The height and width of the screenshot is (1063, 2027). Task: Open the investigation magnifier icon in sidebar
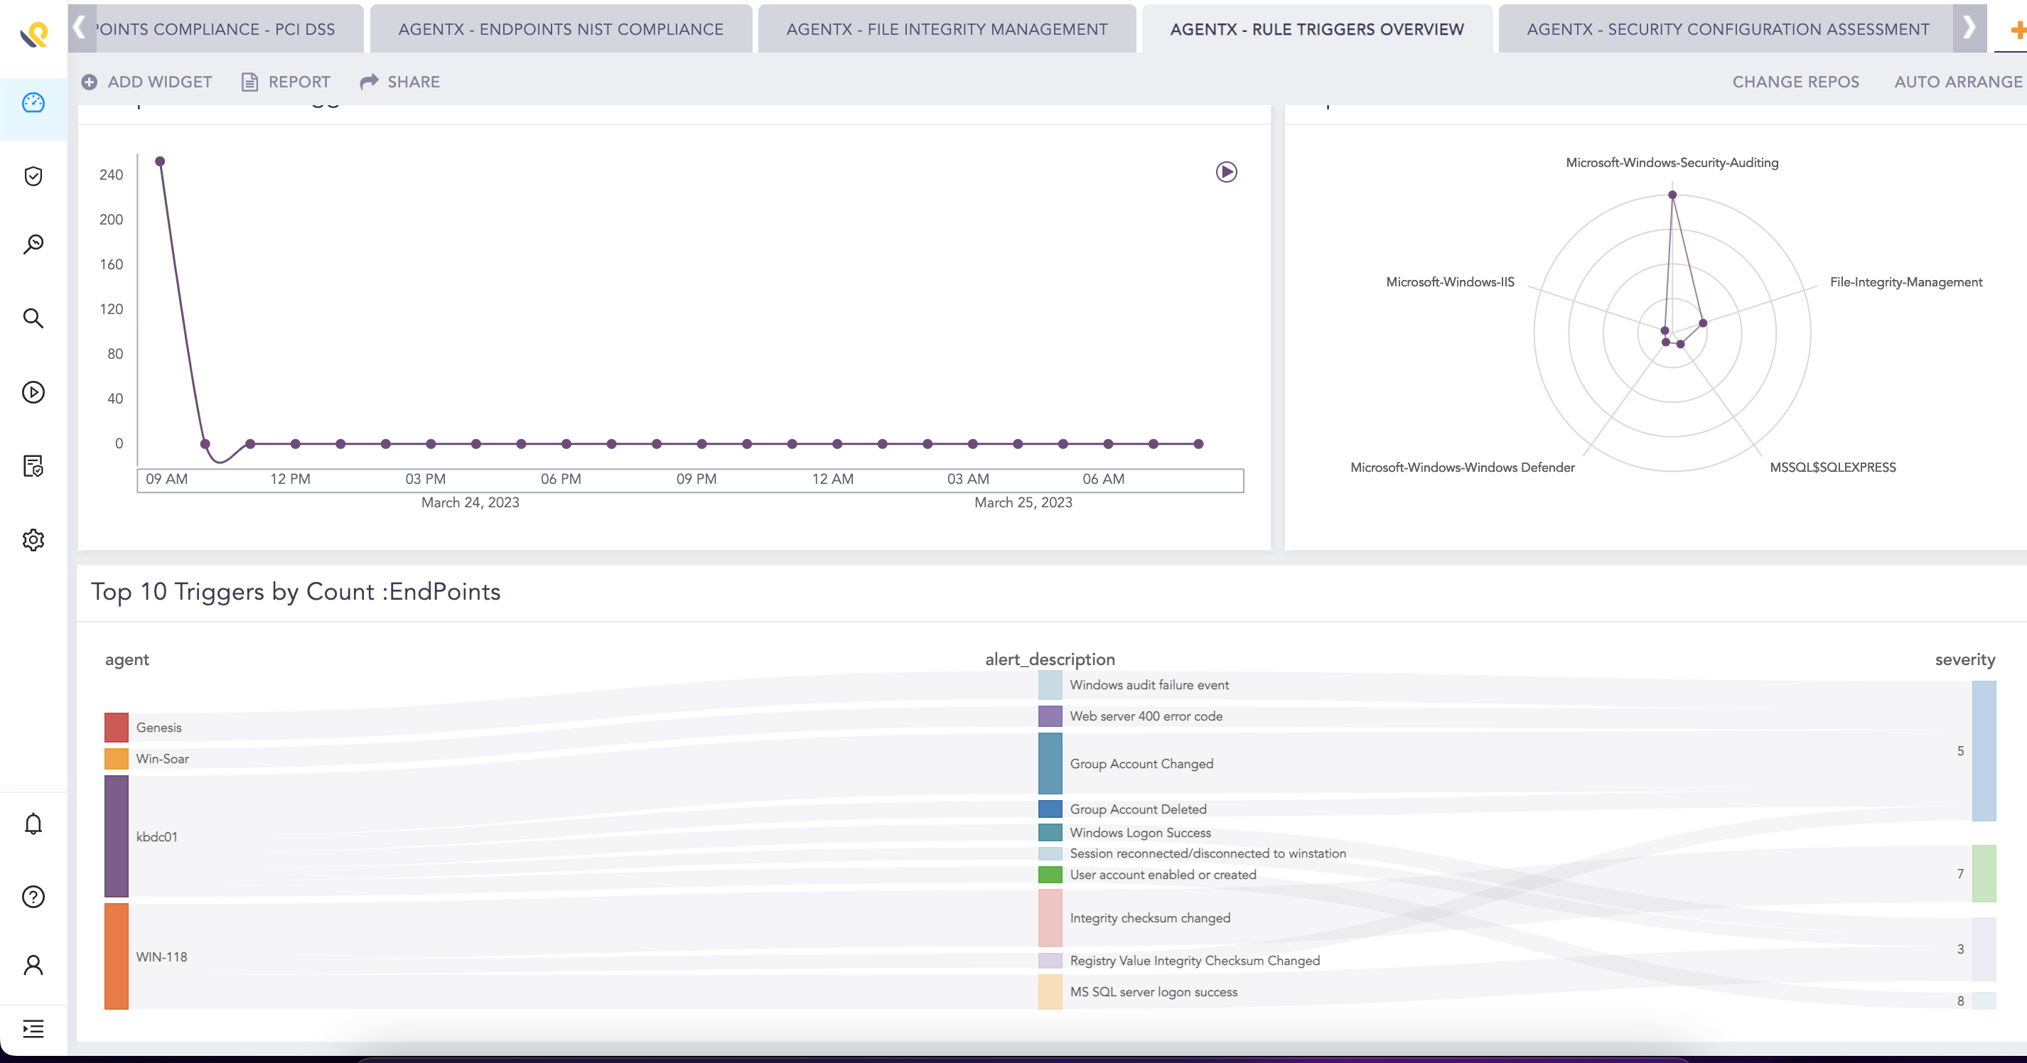(x=32, y=244)
